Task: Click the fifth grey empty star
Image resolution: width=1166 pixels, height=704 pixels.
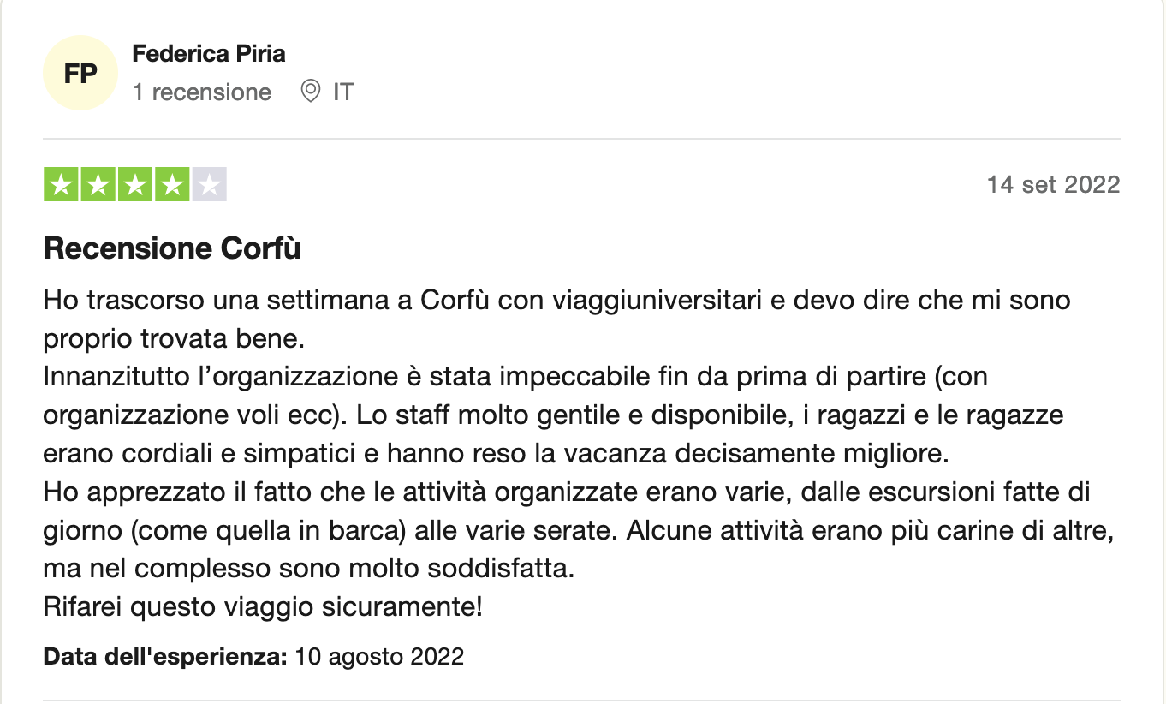Action: (x=209, y=185)
